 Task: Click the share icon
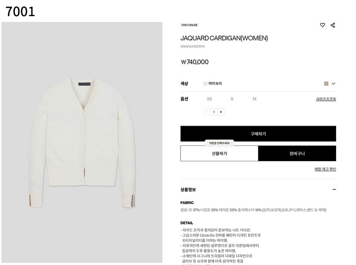[x=333, y=25]
